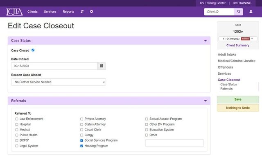This screenshot has height=156, width=262.
Task: Jump to Referrals sub-link in sidebar
Action: coord(226,89)
